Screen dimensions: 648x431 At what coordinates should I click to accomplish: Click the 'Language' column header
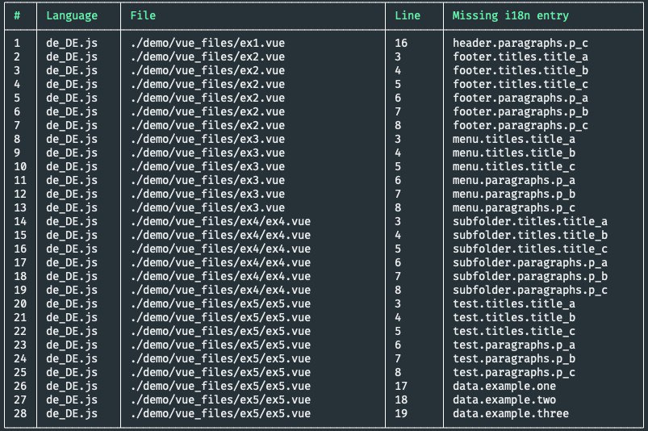[x=72, y=15]
